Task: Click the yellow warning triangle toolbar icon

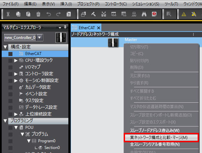Action: [184, 14]
